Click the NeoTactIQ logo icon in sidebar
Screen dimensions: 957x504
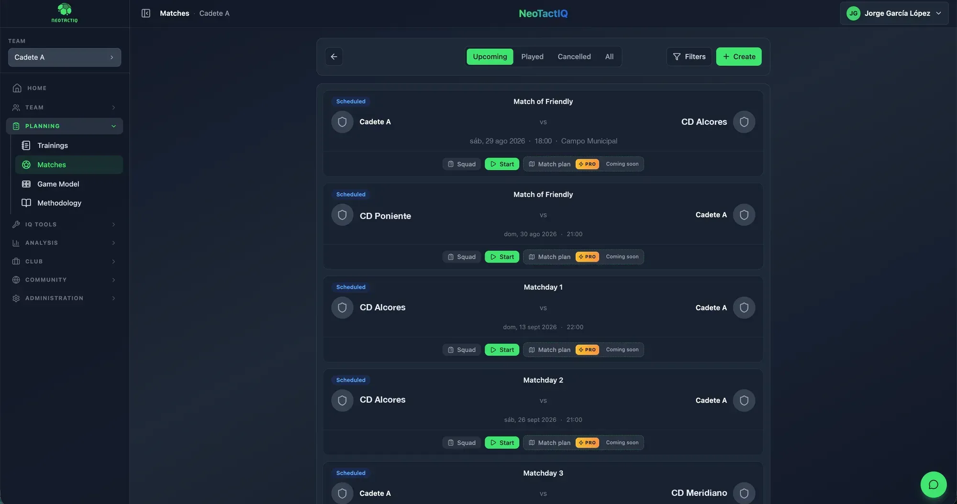click(65, 13)
